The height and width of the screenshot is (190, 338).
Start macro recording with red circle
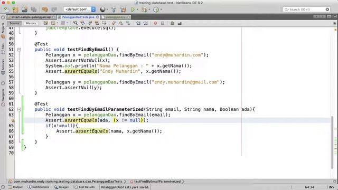155,23
